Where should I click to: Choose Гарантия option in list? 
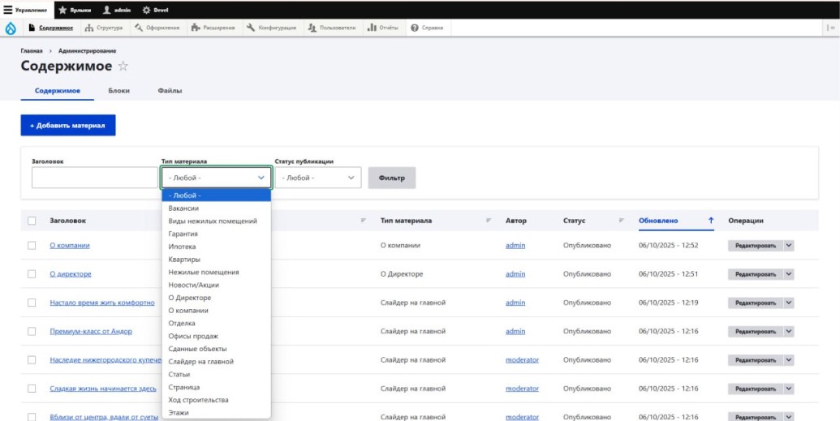click(217, 234)
